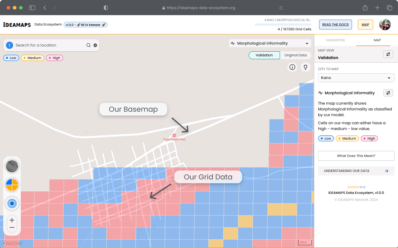
Task: Switch basemap to satellite imagery view
Action: click(12, 166)
